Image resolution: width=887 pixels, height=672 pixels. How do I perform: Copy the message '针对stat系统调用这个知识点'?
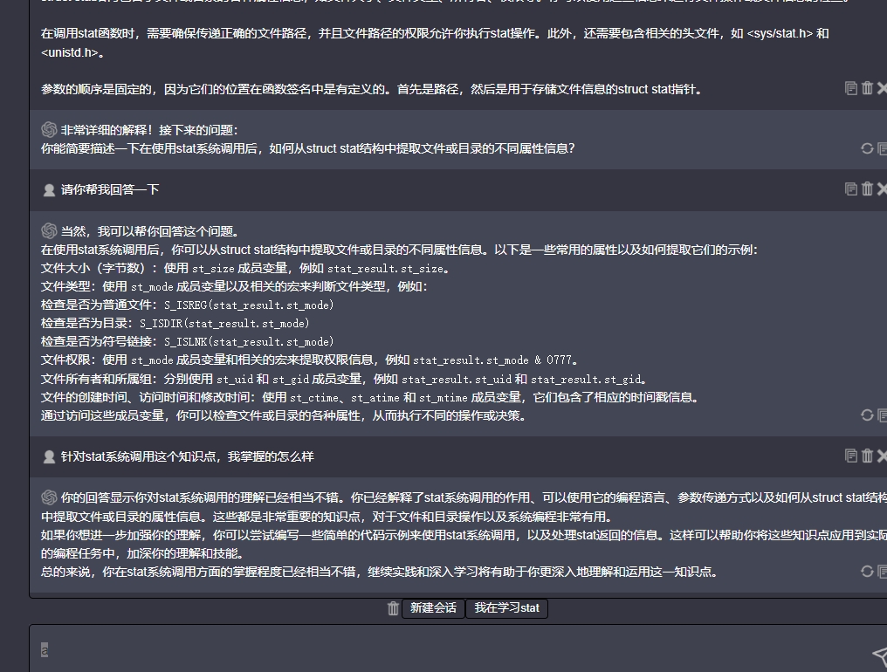851,456
